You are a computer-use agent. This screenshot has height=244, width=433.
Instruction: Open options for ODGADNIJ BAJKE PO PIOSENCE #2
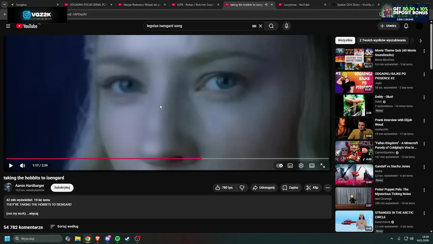pyautogui.click(x=424, y=74)
